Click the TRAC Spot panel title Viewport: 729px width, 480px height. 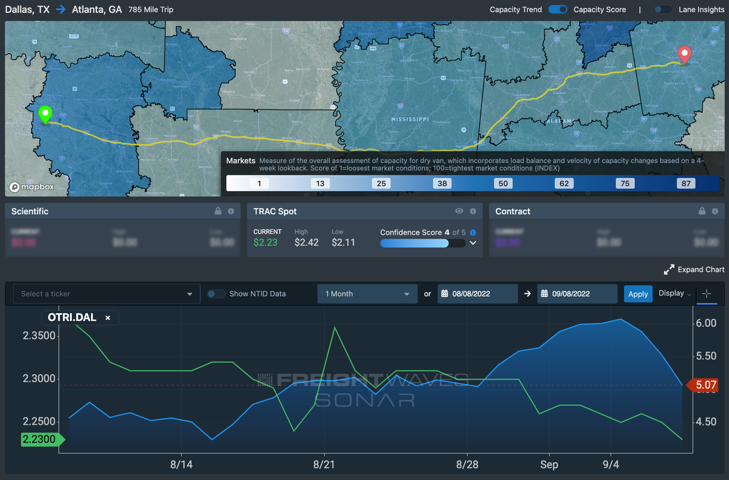click(275, 211)
